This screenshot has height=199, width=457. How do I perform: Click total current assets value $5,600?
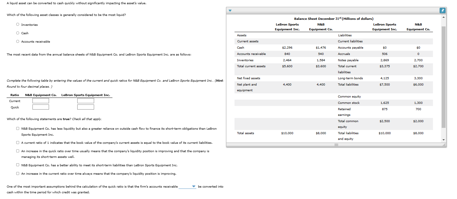point(287,66)
